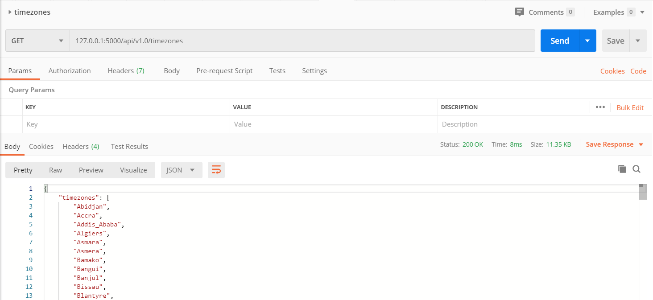Screen dimensions: 653x300
Task: Click the "Algiers" entry
Action: click(x=90, y=233)
